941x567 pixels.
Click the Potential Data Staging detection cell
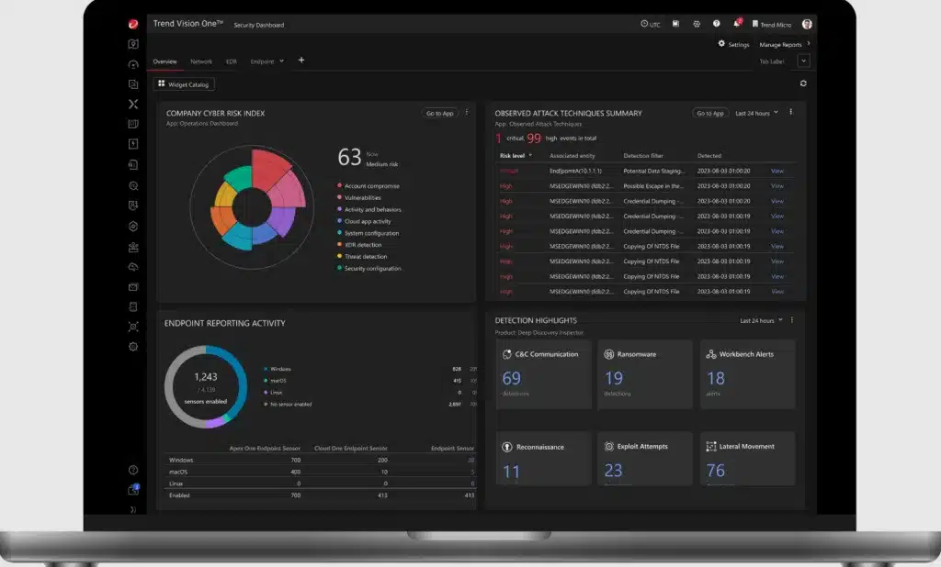(653, 171)
